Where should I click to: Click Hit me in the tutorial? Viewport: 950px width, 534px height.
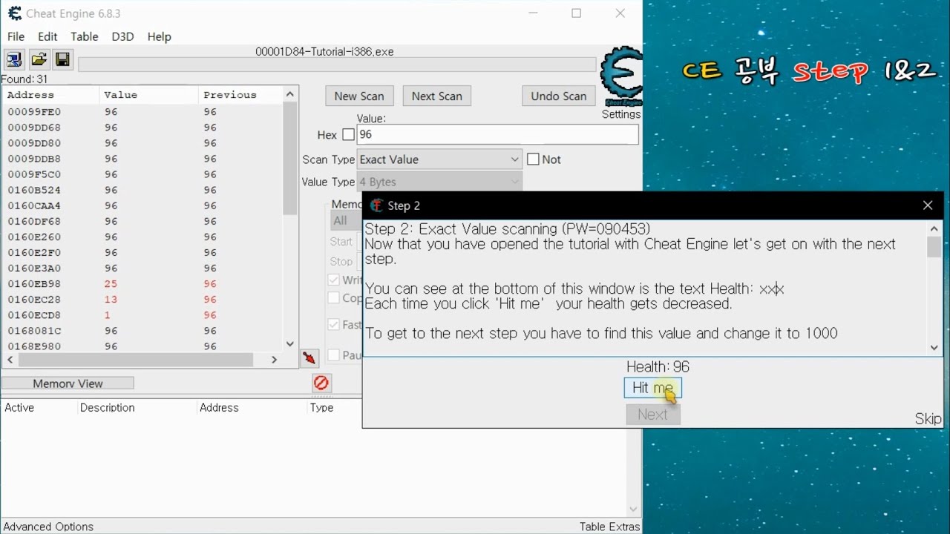pos(652,388)
